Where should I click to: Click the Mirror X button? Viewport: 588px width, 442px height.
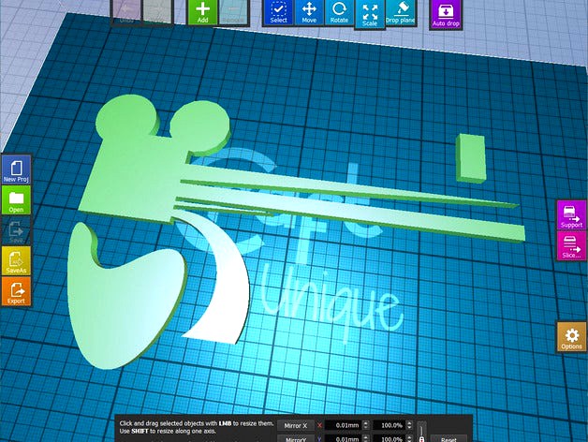click(296, 425)
